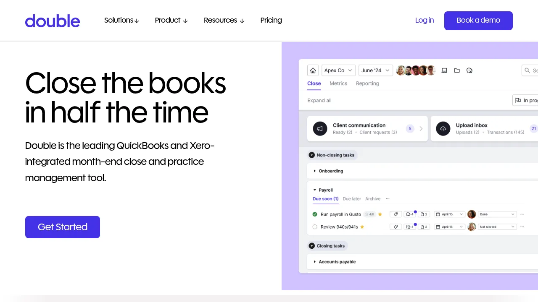Viewport: 538px width, 302px height.
Task: Click the Log in link
Action: 425,20
